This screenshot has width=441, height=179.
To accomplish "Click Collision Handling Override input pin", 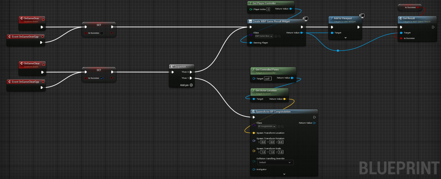I will 254,161.
